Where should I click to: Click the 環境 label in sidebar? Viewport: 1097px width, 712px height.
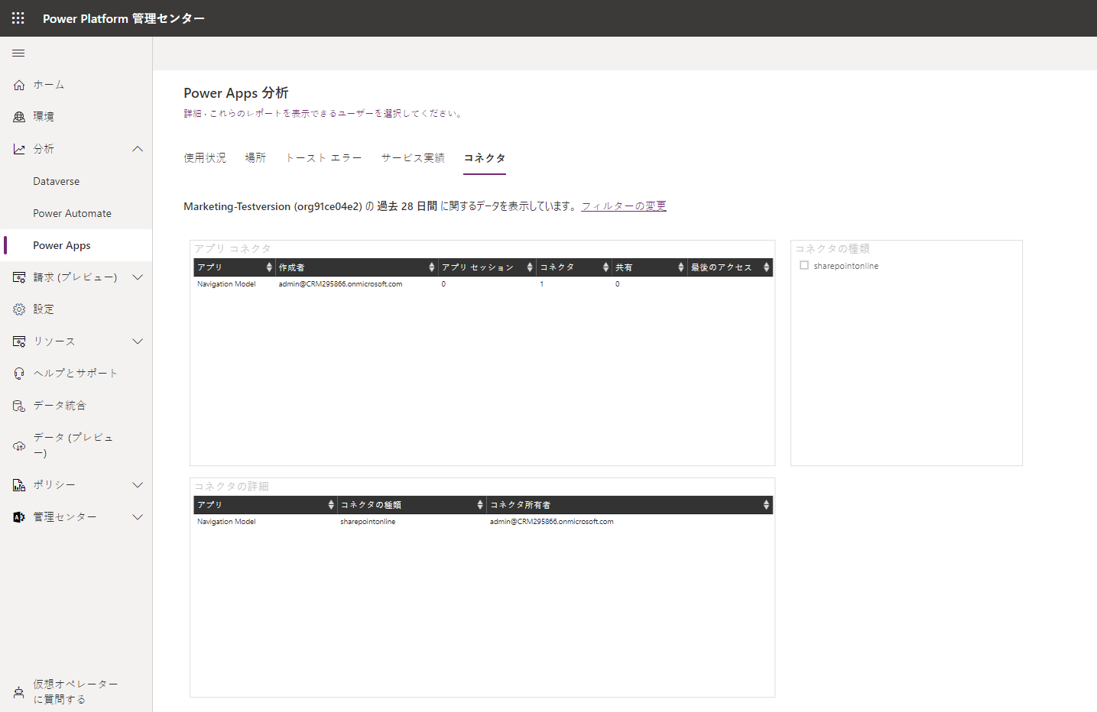tap(44, 117)
